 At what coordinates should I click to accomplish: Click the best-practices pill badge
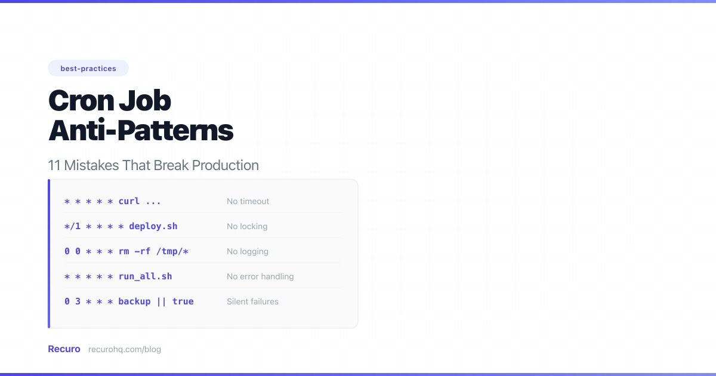88,68
